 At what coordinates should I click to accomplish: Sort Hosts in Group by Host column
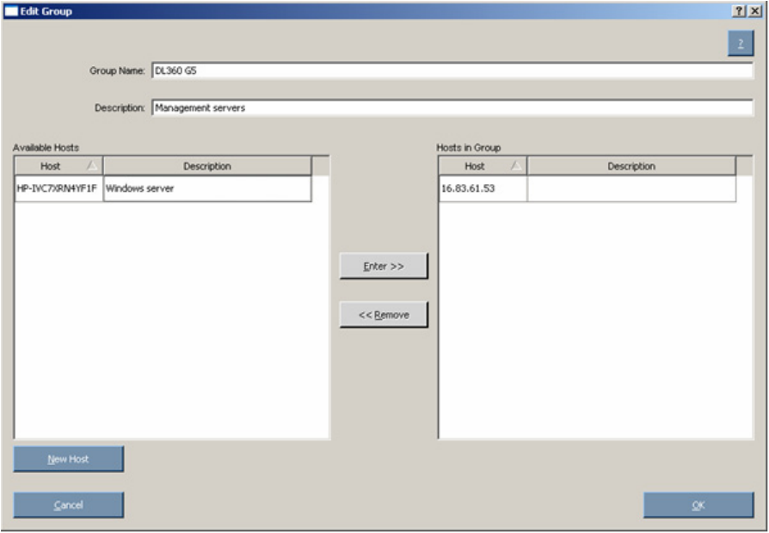[483, 166]
